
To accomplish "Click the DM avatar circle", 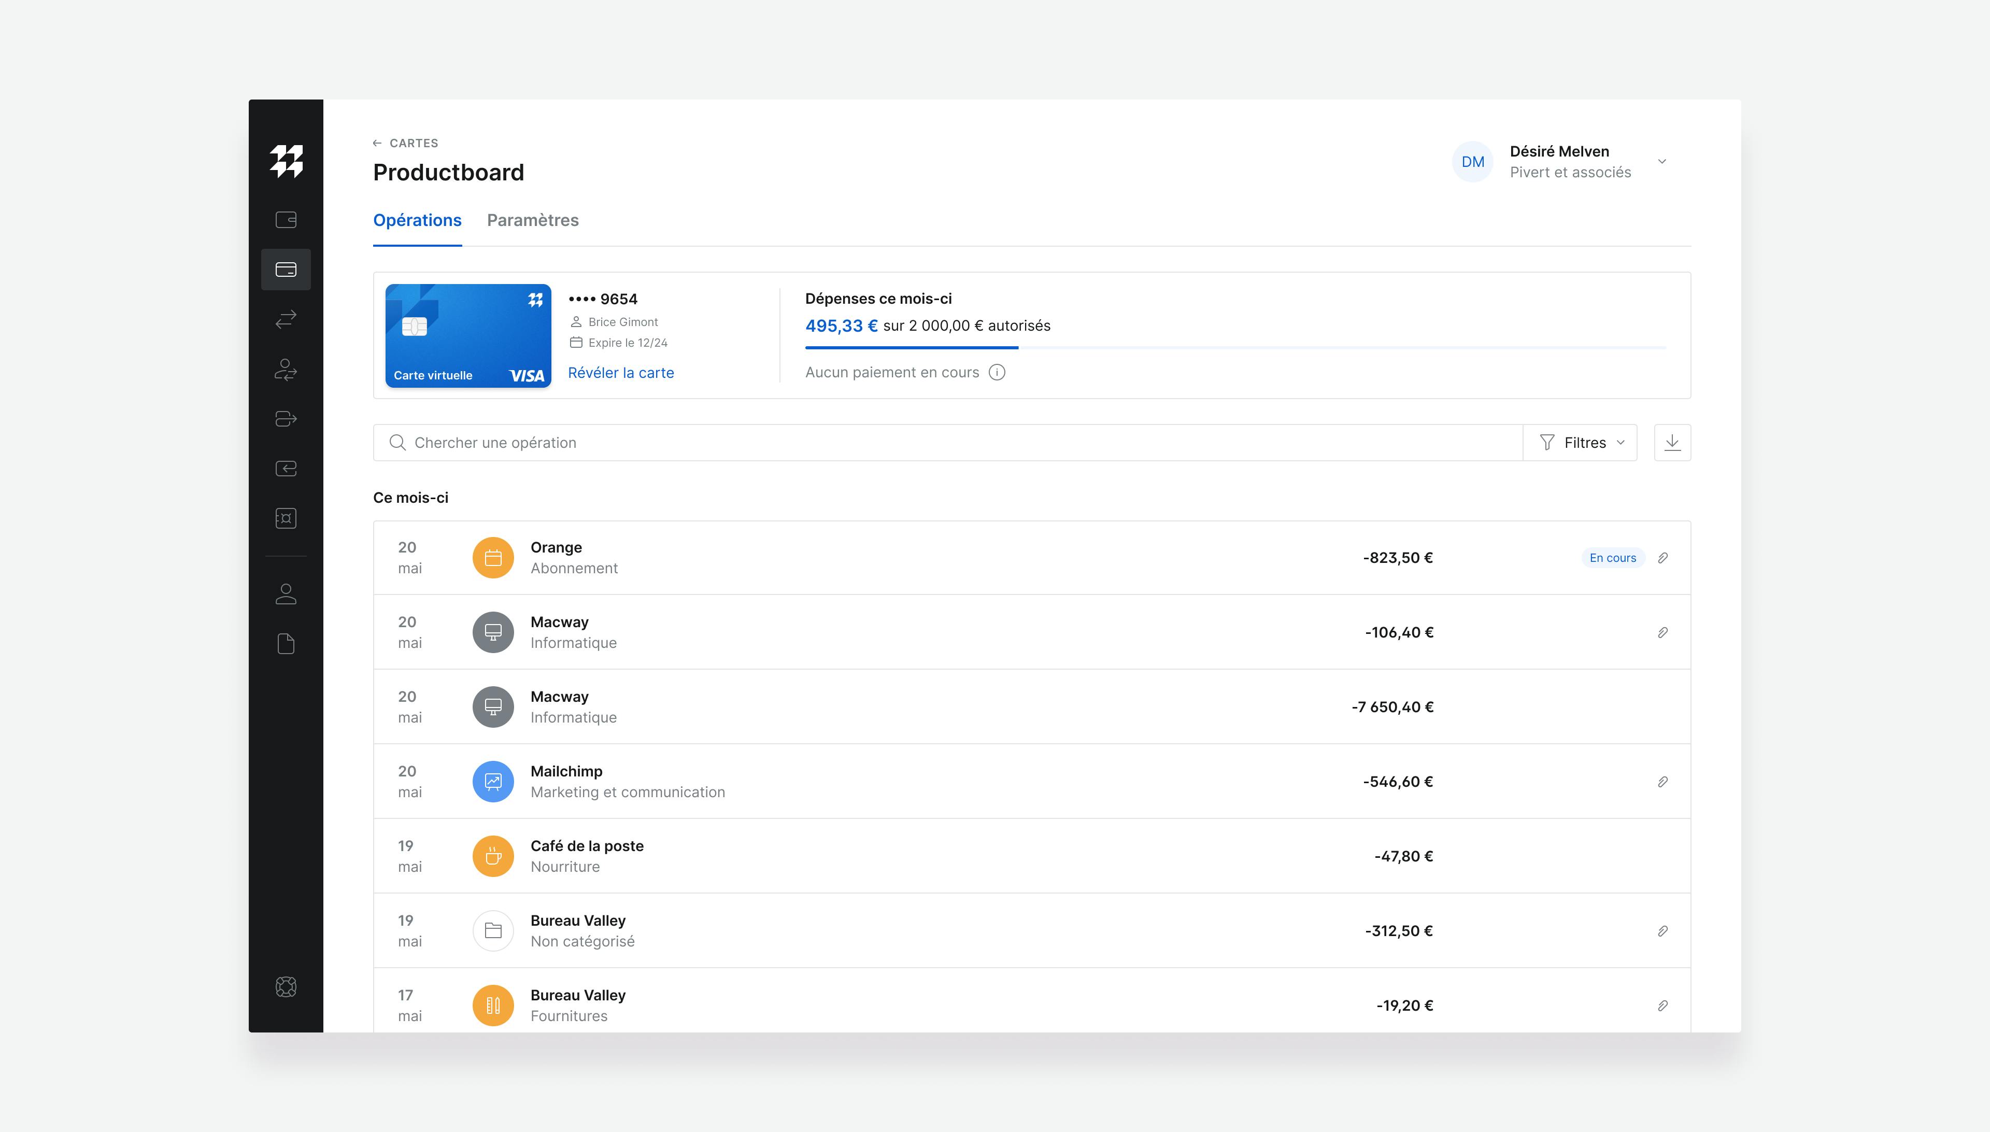I will click(1472, 162).
